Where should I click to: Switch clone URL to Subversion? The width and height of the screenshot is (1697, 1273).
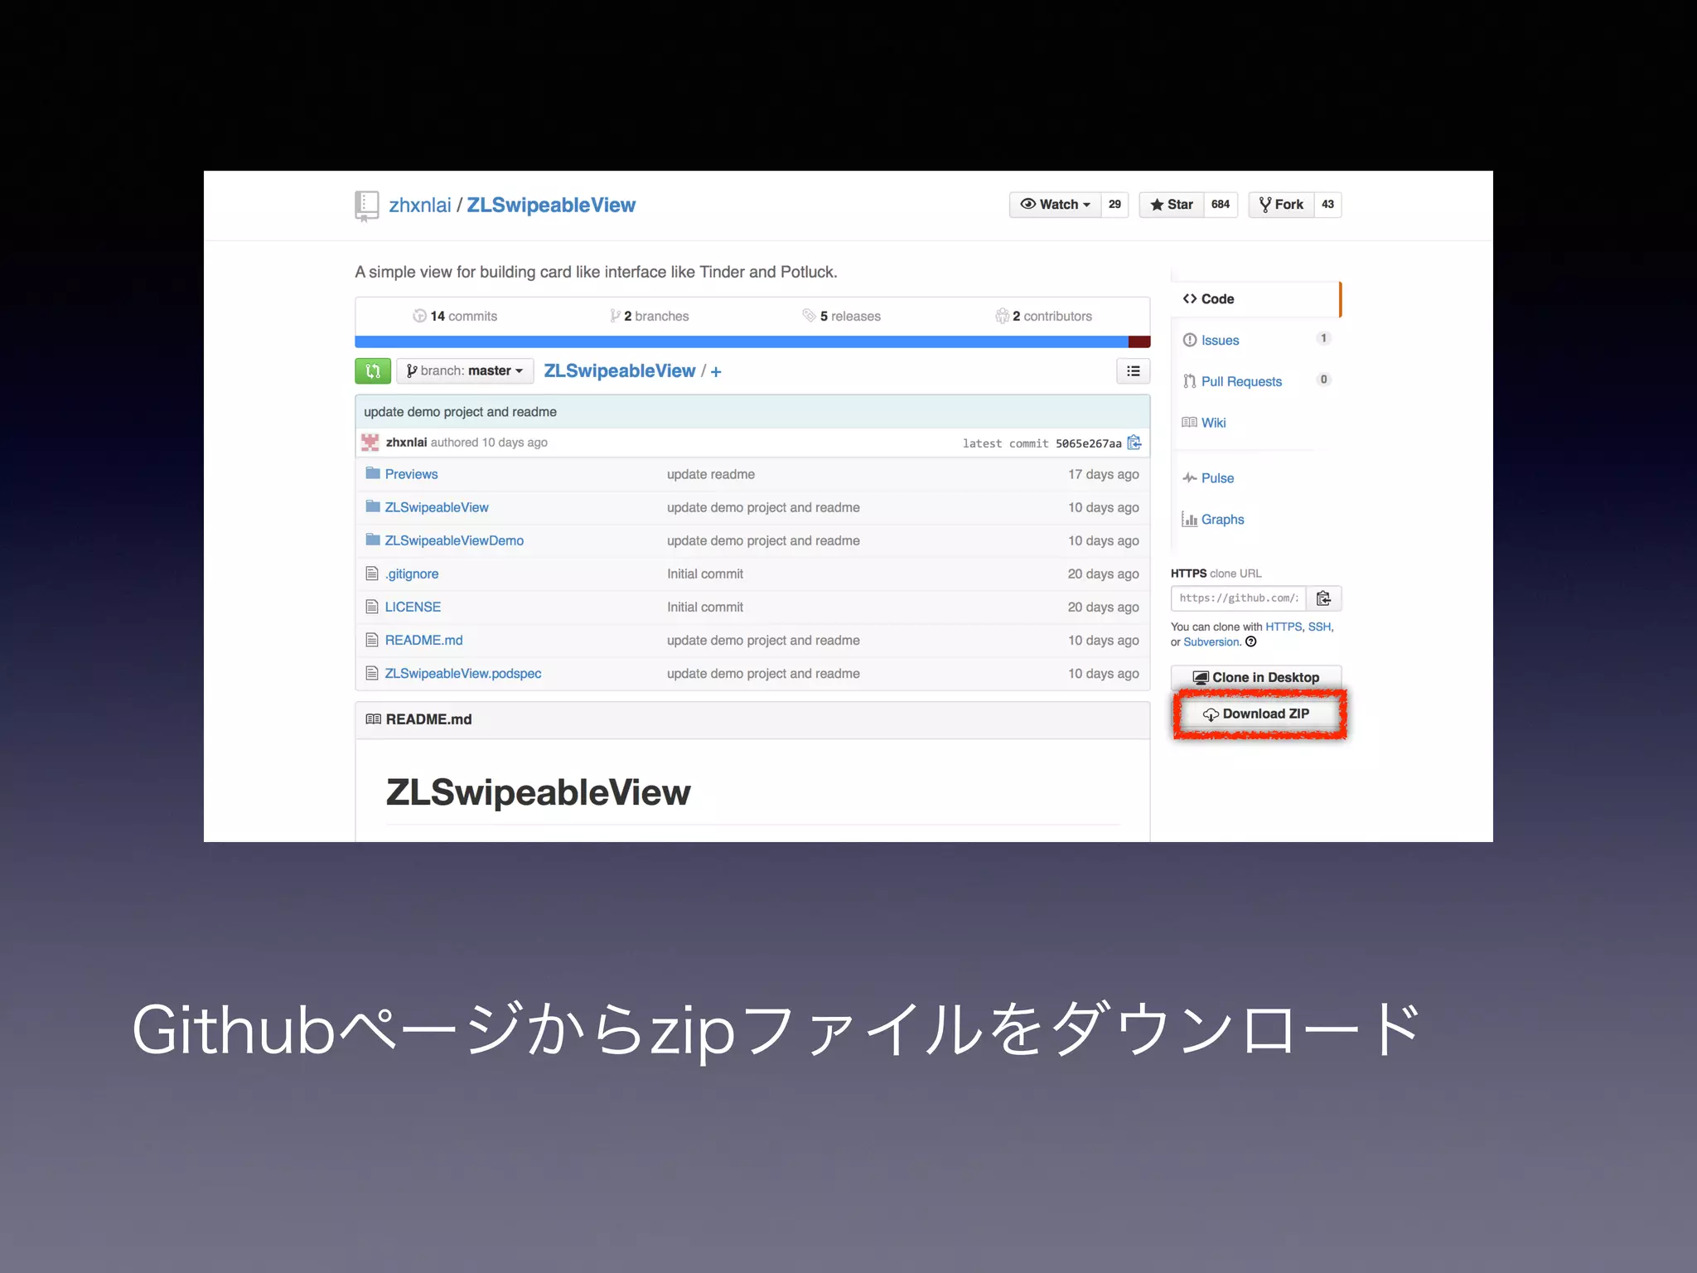click(1211, 642)
